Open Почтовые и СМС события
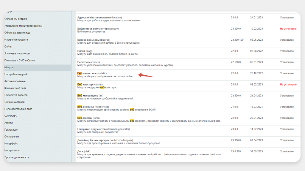Screen dimensions: 305x171 click(x=20, y=61)
